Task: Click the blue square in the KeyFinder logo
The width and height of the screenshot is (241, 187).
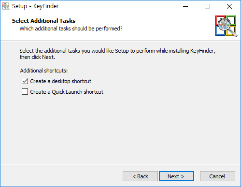Action: tap(220, 31)
